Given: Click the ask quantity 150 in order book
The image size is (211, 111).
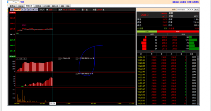Looking at the screenshot, I should coord(187,49).
